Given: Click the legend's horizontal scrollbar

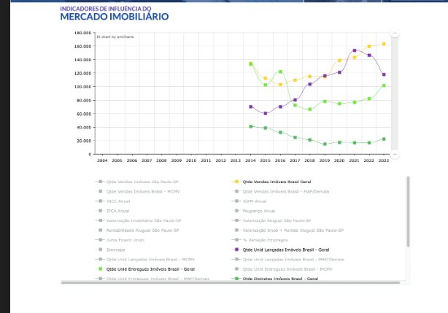Looking at the screenshot, I should point(231,283).
